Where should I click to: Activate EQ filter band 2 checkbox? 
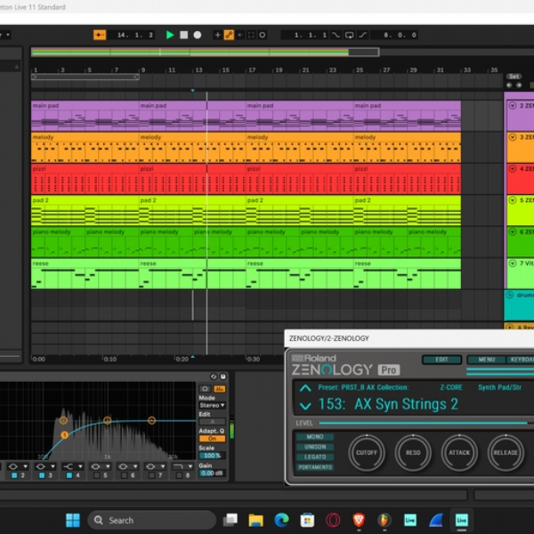14,475
